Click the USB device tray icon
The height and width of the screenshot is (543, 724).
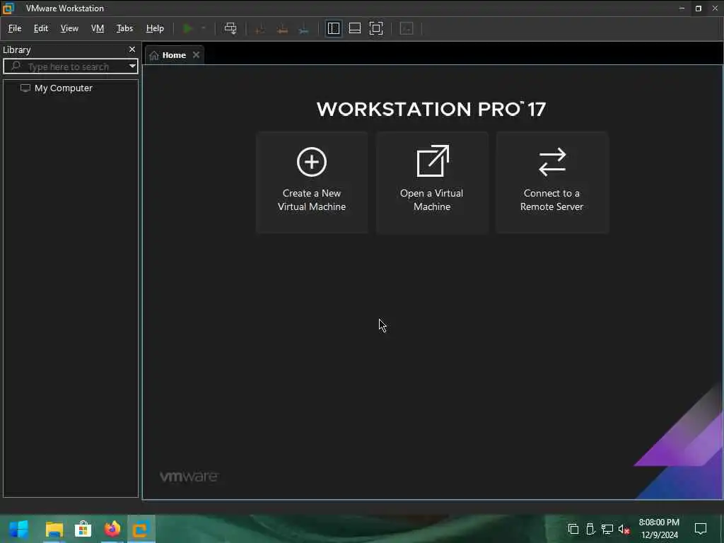(590, 529)
